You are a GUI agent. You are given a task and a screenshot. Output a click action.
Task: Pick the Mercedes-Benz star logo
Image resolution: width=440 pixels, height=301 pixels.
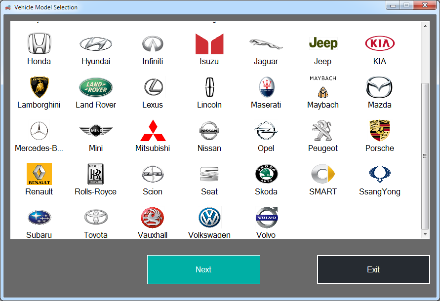coord(40,131)
